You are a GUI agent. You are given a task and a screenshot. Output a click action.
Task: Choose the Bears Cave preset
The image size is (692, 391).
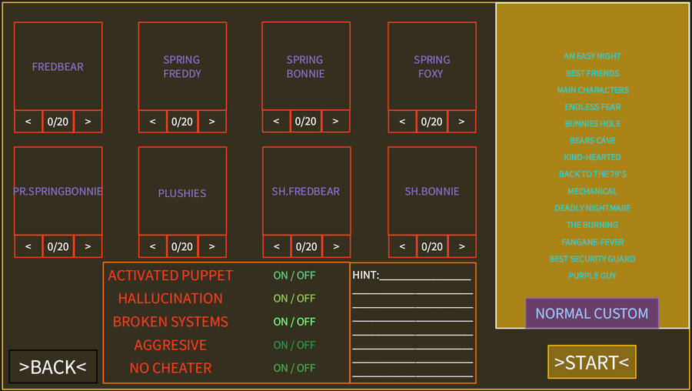point(592,140)
